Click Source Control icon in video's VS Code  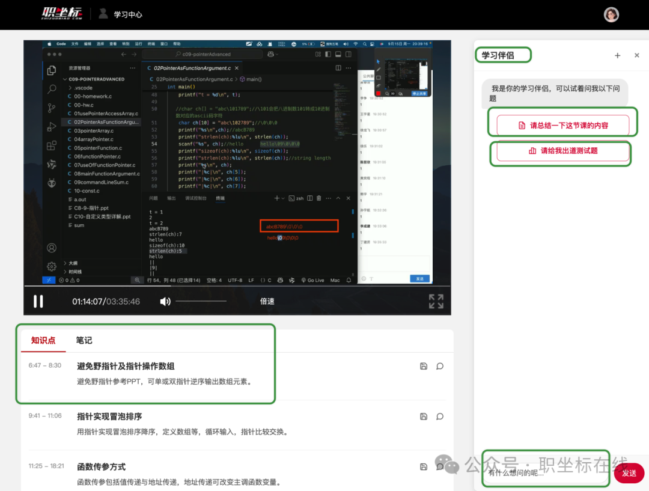click(x=51, y=108)
